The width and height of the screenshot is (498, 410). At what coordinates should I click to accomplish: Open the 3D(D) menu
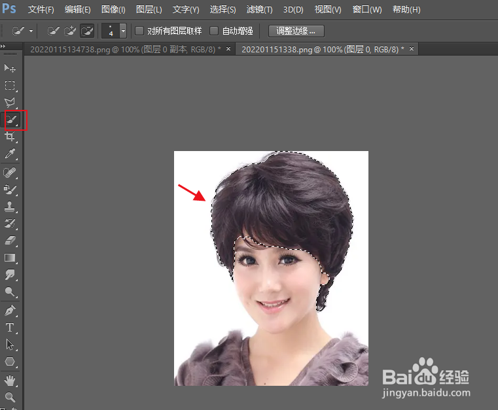point(293,10)
